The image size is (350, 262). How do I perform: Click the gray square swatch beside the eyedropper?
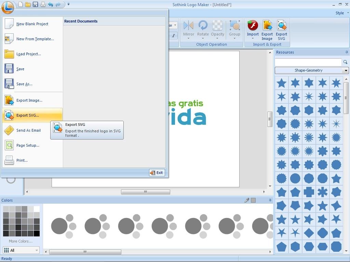pos(253,200)
